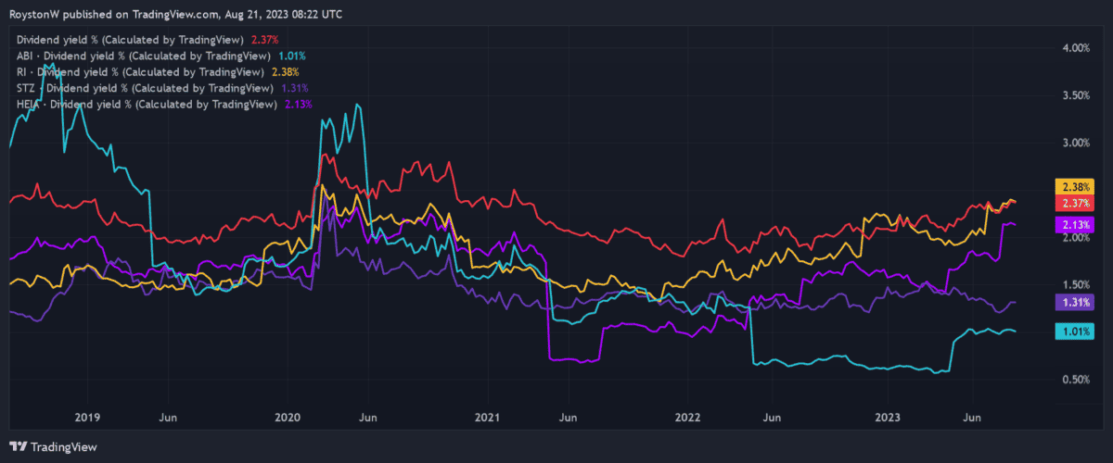Viewport: 1113px width, 463px height.
Task: Click the 2020 label on time axis
Action: pyautogui.click(x=288, y=419)
